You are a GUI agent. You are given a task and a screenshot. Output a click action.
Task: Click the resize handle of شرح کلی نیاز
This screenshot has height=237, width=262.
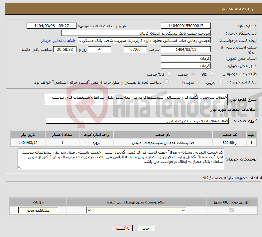[x=47, y=103]
